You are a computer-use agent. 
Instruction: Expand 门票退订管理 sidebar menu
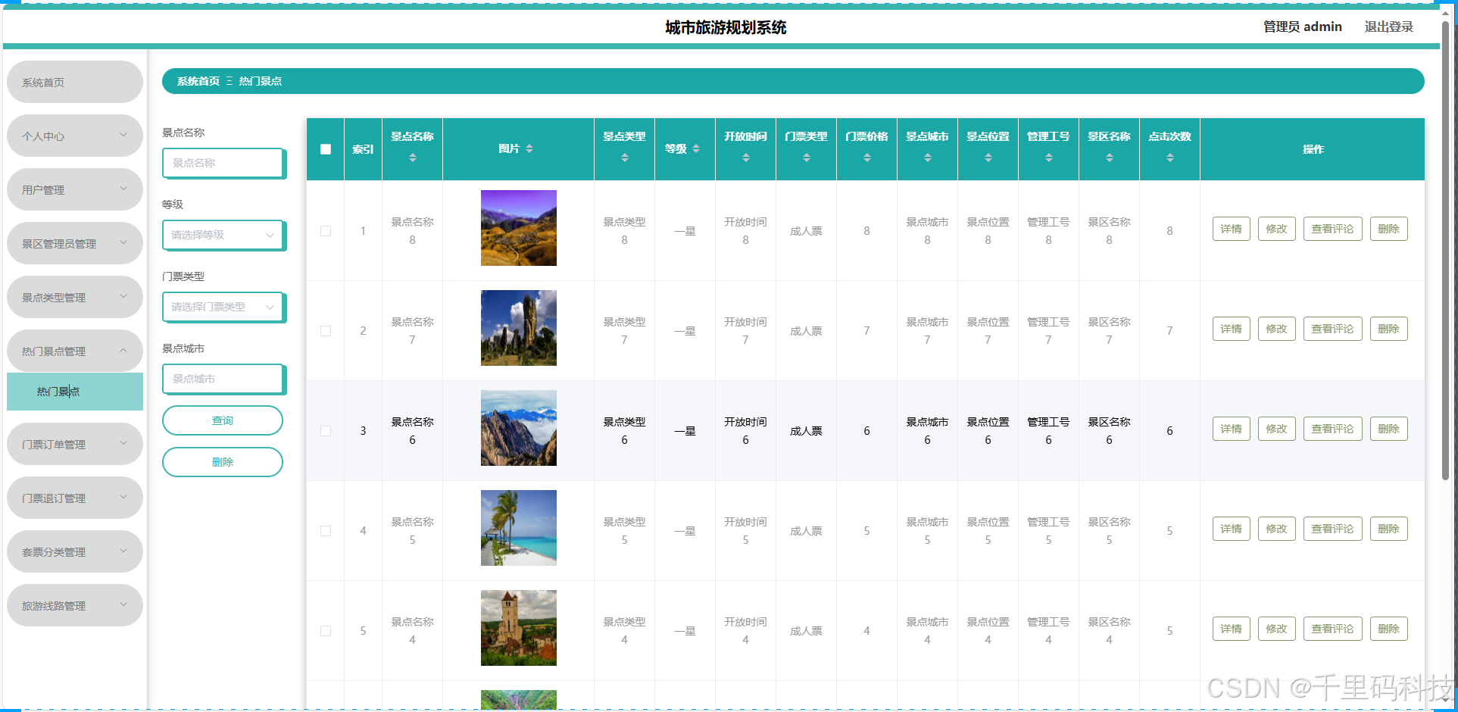(x=75, y=498)
